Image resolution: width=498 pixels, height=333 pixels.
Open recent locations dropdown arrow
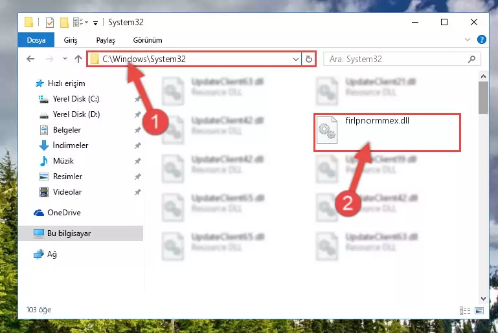pos(65,59)
